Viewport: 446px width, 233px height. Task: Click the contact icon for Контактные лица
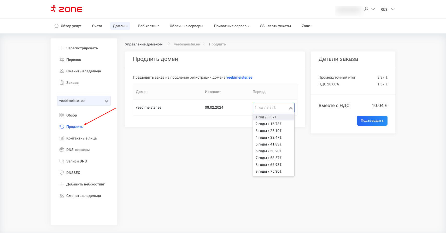(x=62, y=138)
